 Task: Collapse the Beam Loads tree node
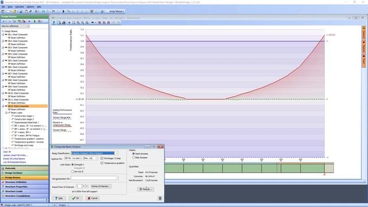pos(6,113)
